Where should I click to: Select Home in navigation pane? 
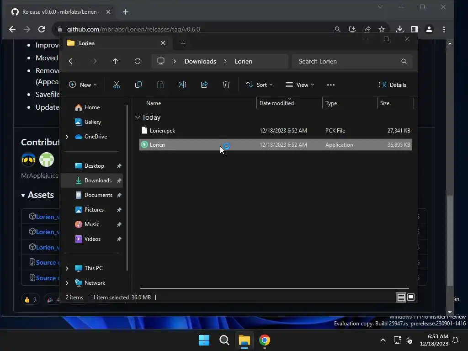click(x=91, y=107)
